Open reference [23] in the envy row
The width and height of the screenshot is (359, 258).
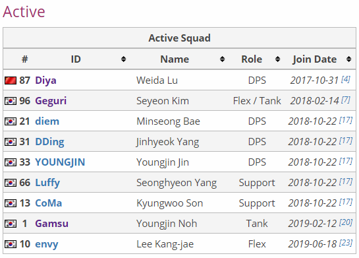pos(345,243)
